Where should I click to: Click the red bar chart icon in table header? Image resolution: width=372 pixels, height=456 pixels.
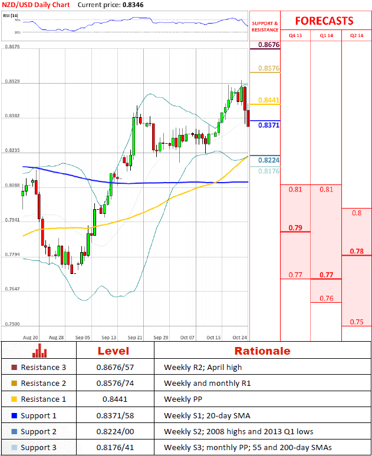(x=39, y=351)
